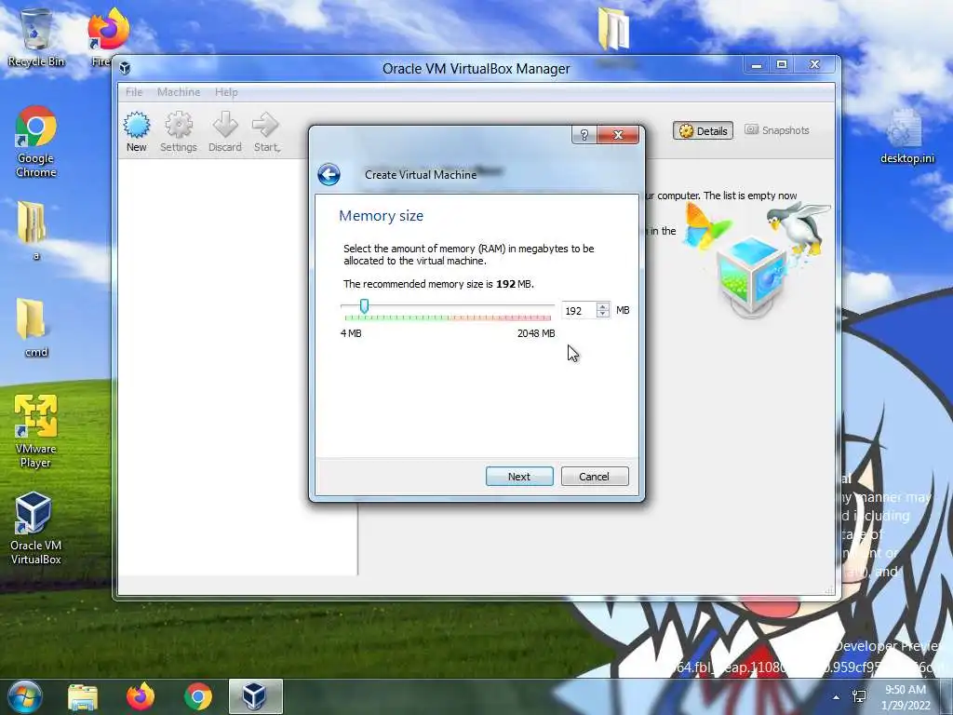Image resolution: width=953 pixels, height=715 pixels.
Task: Increase memory with the up spinner arrow
Action: (x=602, y=306)
